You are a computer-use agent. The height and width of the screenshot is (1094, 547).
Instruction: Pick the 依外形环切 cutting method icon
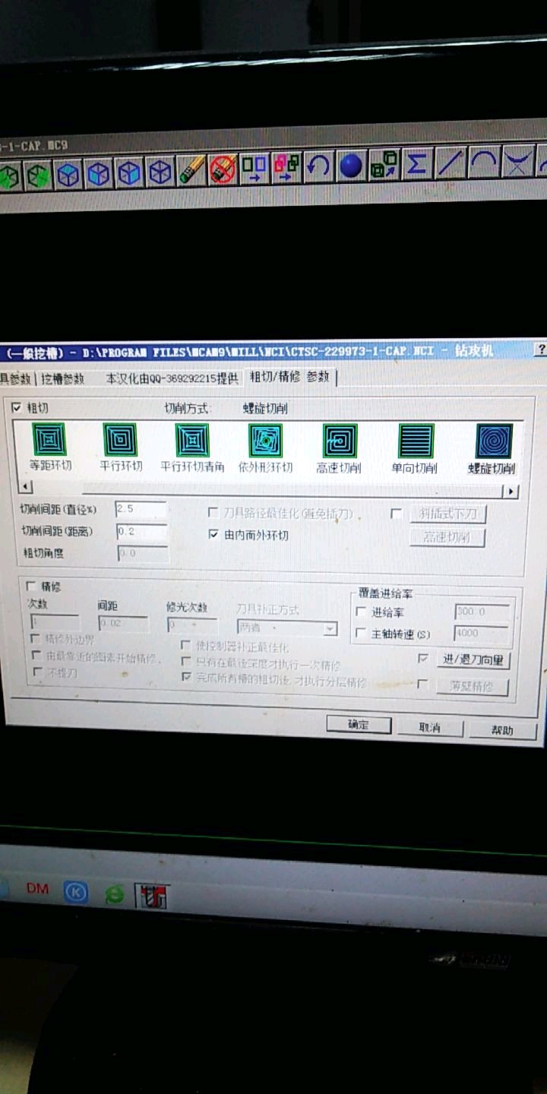coord(265,441)
